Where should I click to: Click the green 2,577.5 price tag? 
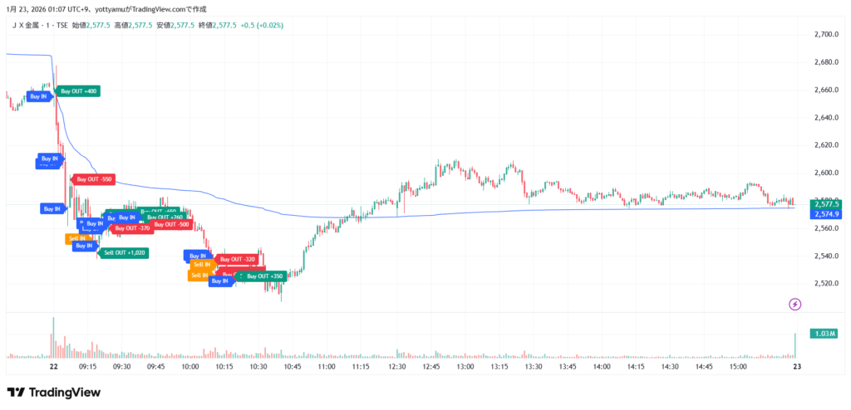pyautogui.click(x=827, y=203)
